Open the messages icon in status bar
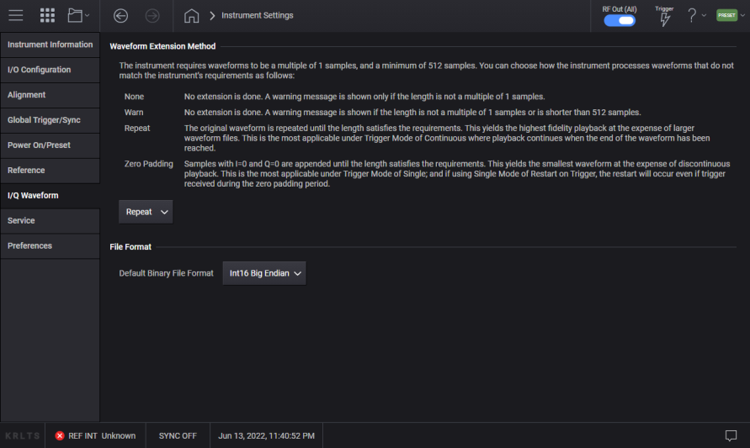The width and height of the screenshot is (750, 448). [731, 435]
